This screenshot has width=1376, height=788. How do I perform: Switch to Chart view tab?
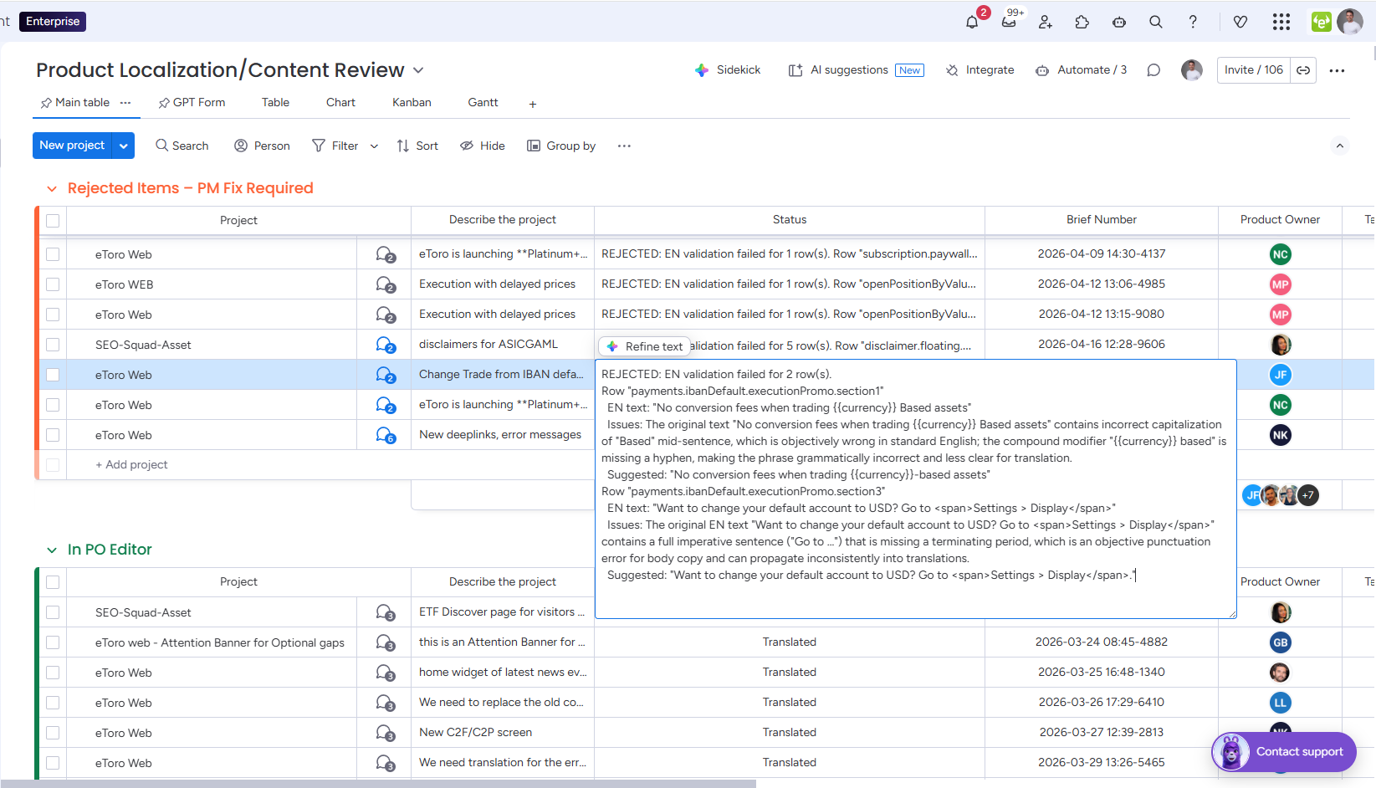340,103
